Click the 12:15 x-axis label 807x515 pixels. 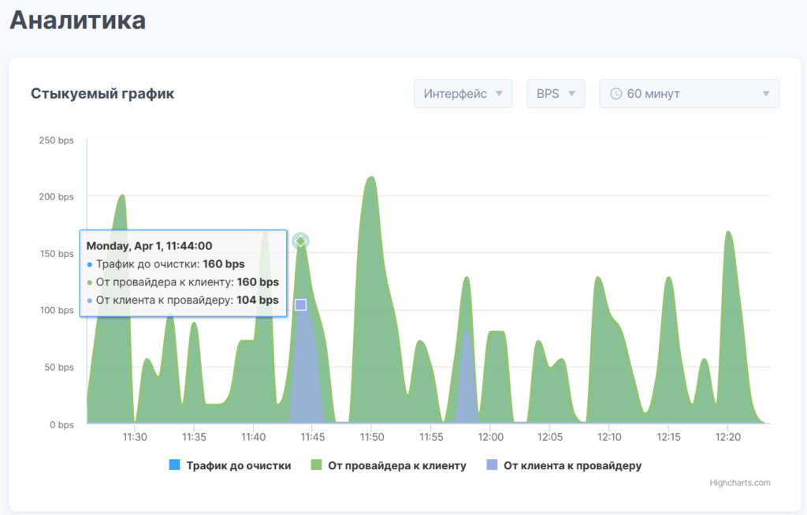tap(668, 437)
